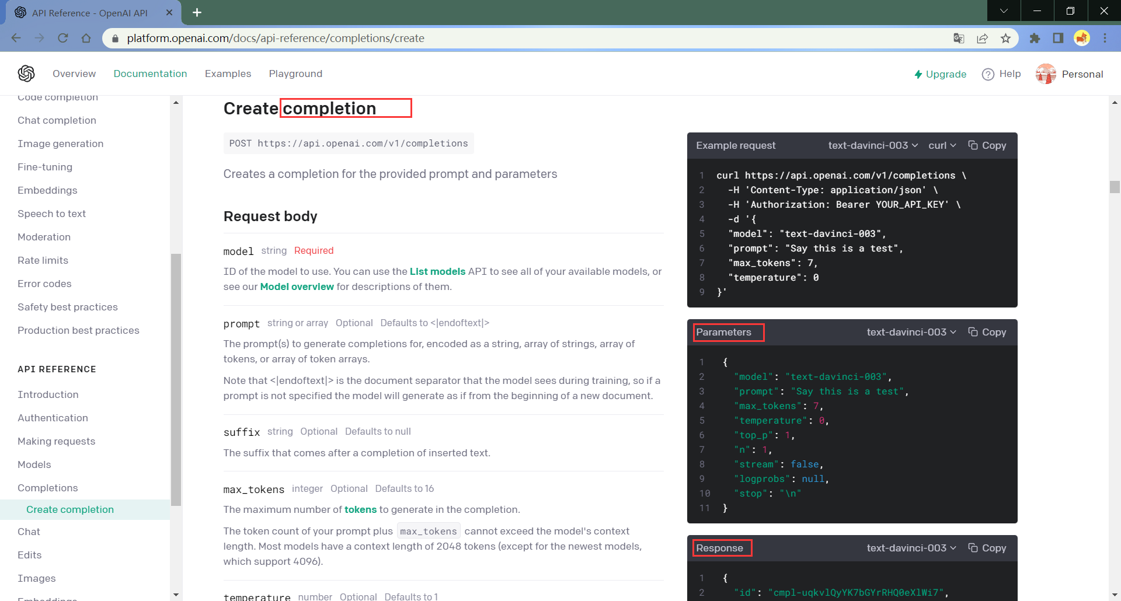Open Models in API reference

coord(34,464)
